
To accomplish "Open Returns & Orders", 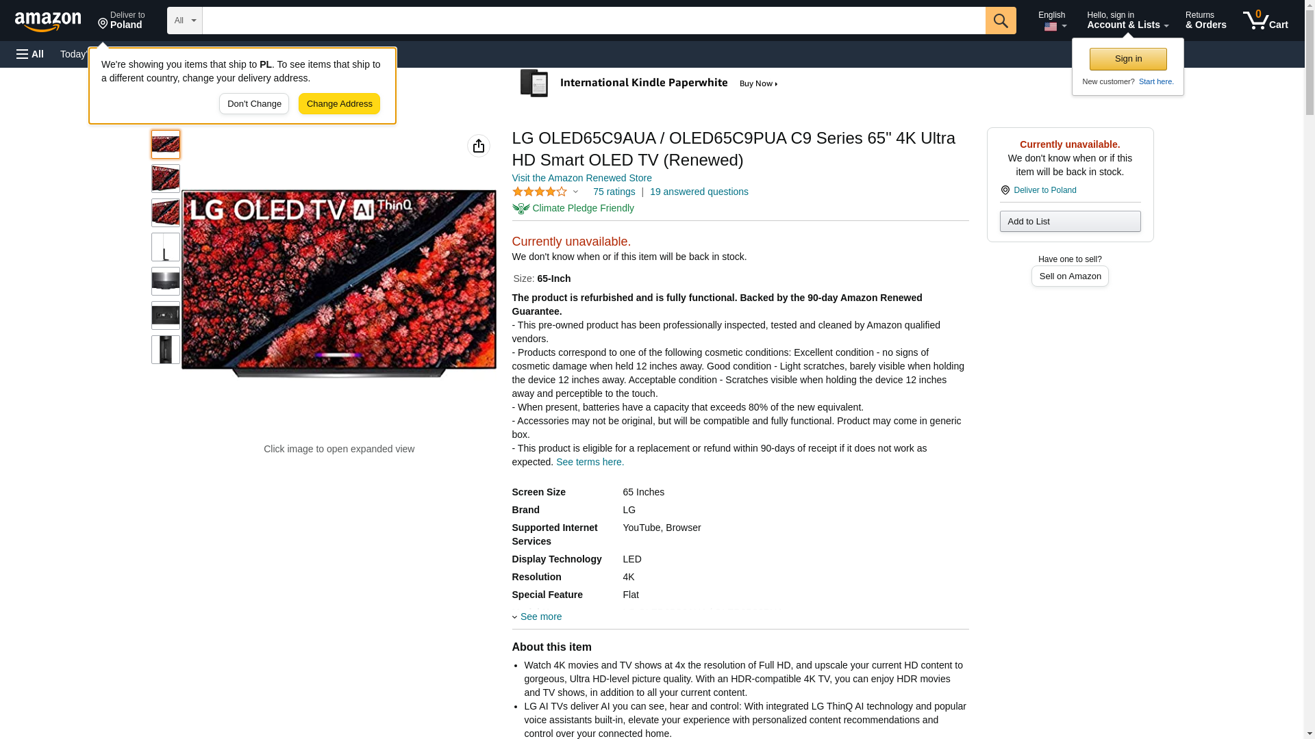I will (x=1205, y=21).
